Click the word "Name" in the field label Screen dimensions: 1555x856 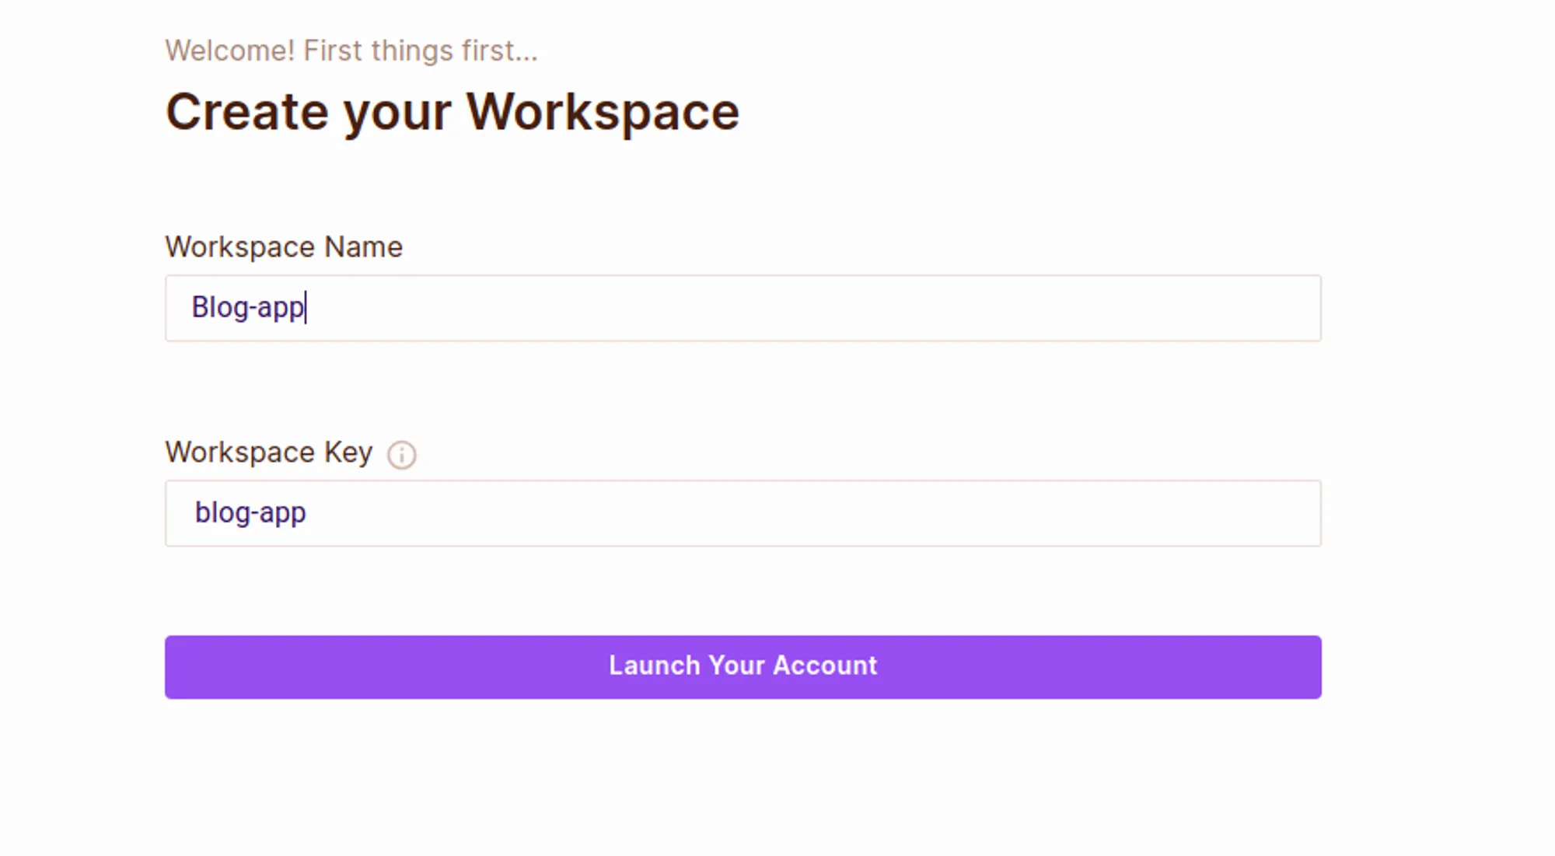pyautogui.click(x=363, y=247)
